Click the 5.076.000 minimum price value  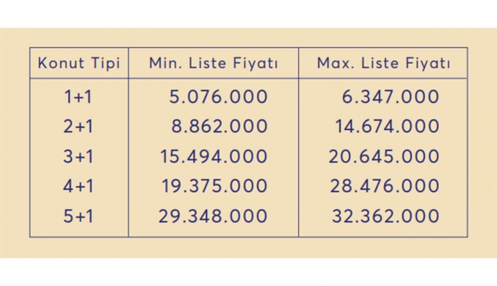[x=218, y=97]
